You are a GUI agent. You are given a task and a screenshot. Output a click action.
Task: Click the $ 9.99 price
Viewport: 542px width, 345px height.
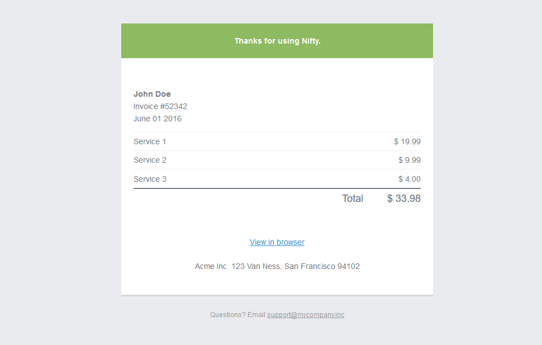coord(410,160)
